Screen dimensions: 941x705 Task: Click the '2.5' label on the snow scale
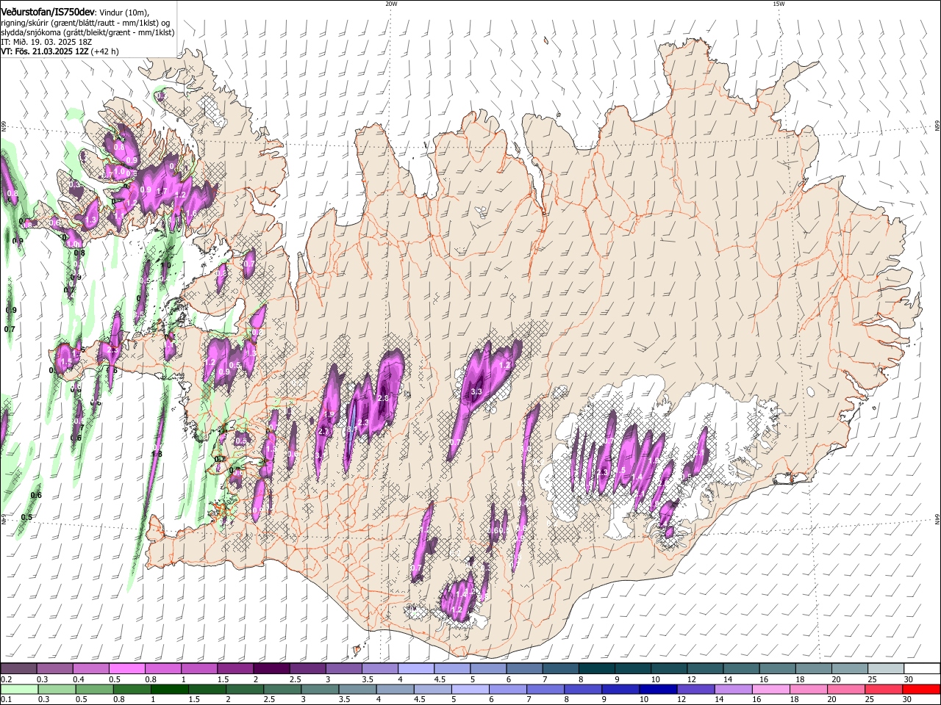pos(294,679)
